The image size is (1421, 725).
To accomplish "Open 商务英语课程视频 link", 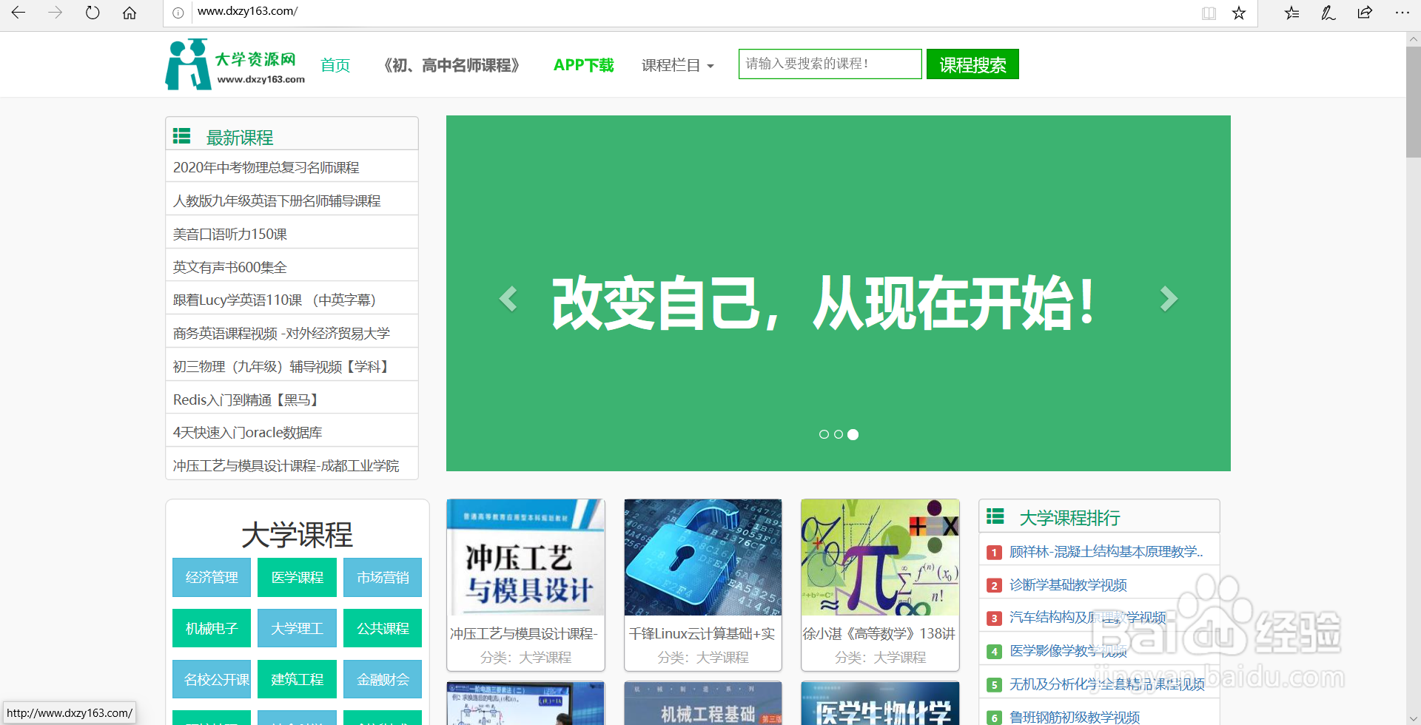I will [281, 334].
